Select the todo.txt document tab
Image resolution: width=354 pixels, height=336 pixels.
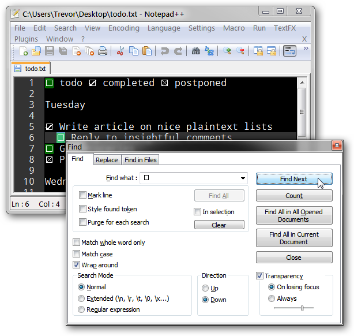coord(31,69)
